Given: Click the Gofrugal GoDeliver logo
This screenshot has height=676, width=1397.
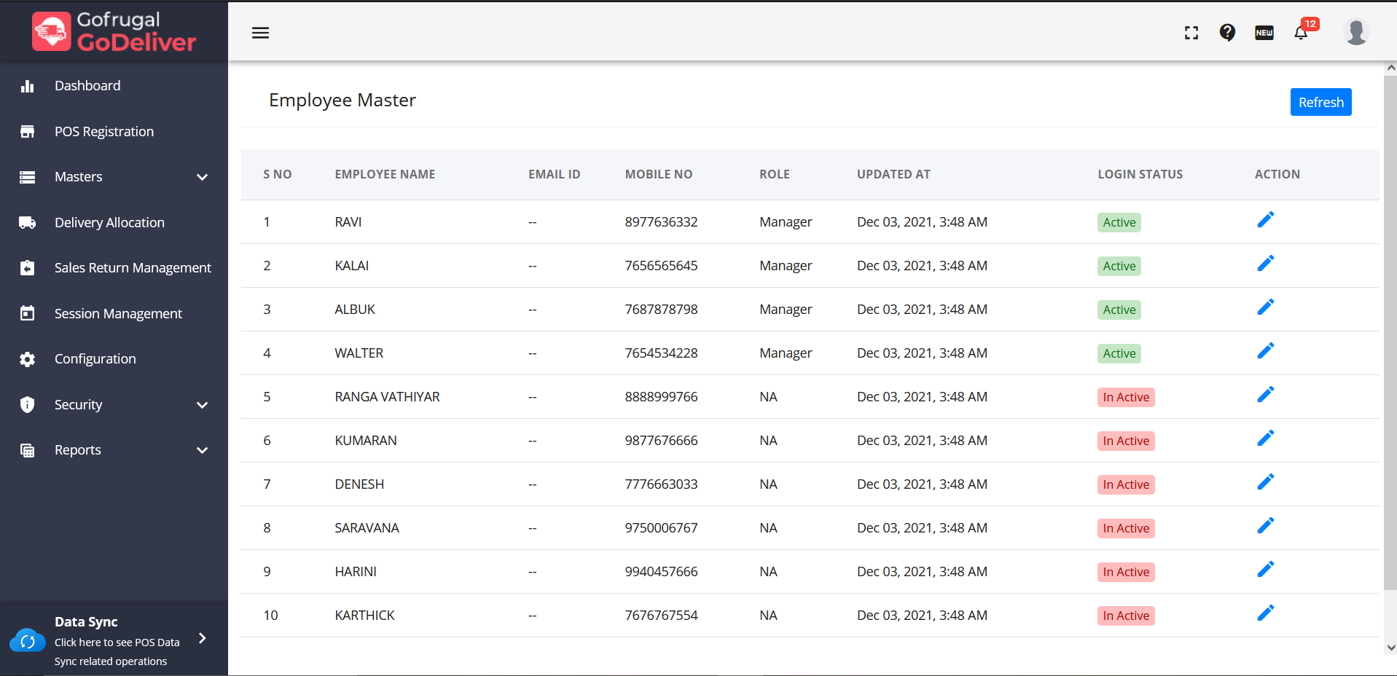Looking at the screenshot, I should click(x=114, y=31).
